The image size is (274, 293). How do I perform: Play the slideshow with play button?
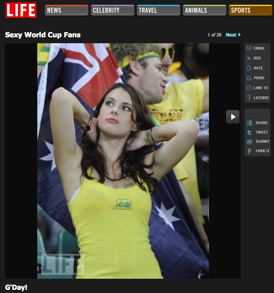tap(233, 117)
